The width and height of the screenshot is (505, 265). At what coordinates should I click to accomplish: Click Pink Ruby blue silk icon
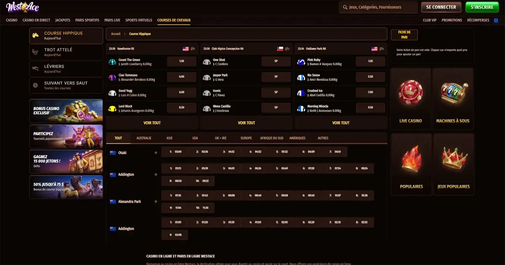(301, 62)
